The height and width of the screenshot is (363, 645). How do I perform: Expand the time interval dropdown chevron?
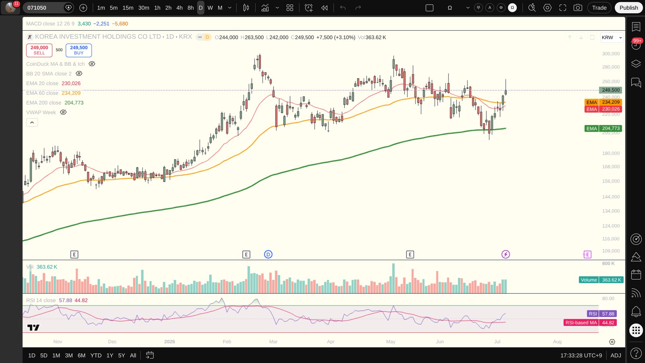pyautogui.click(x=230, y=8)
